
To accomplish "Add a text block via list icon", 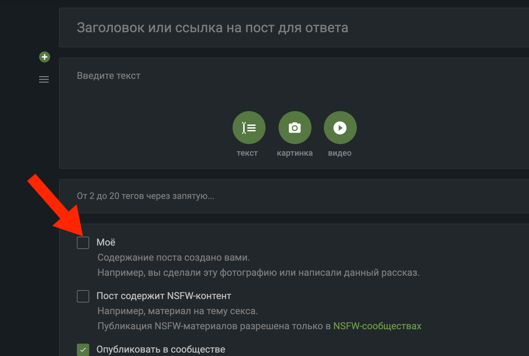I will 249,128.
